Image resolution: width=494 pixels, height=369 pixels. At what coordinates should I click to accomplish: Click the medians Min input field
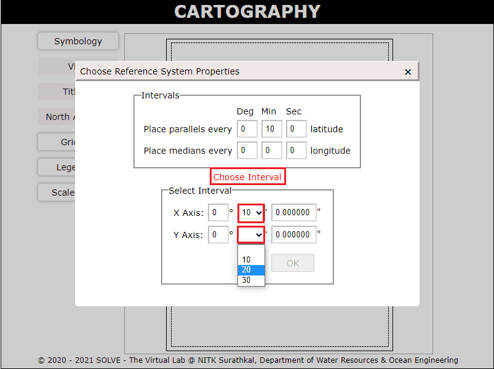271,151
